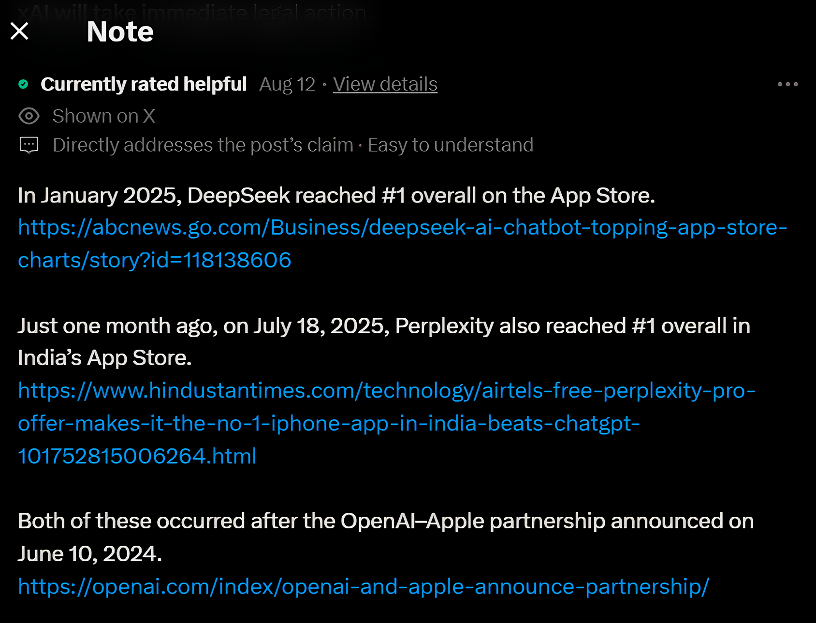816x623 pixels.
Task: Select the Shown on X label
Action: (x=104, y=116)
